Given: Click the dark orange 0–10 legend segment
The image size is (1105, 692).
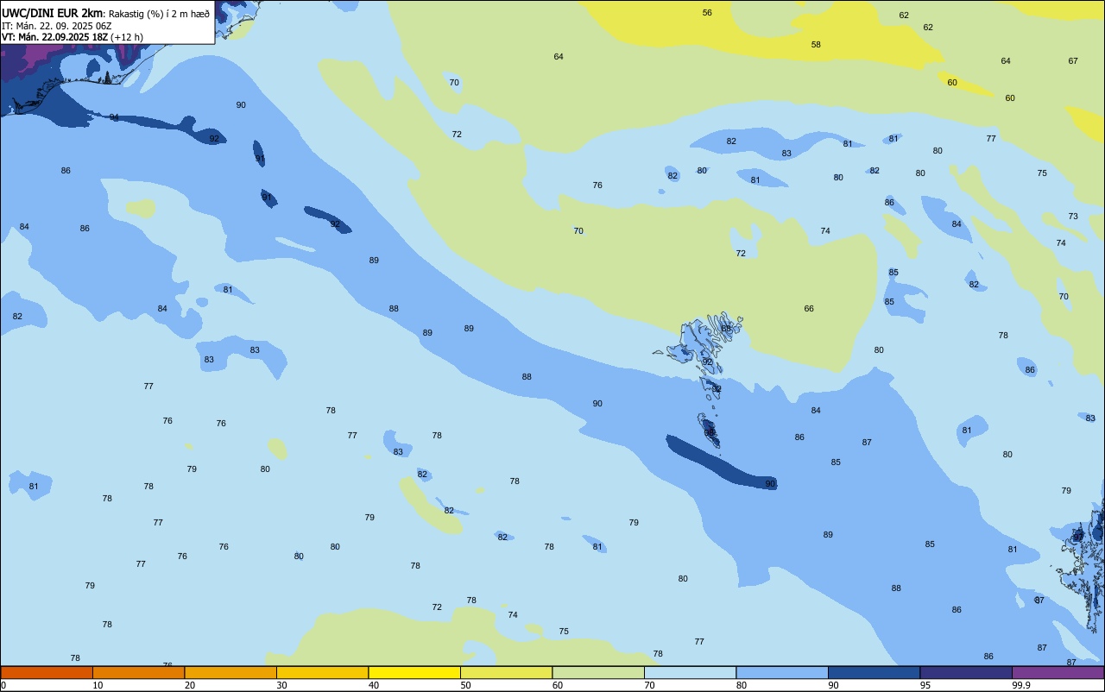Looking at the screenshot, I should click(47, 672).
